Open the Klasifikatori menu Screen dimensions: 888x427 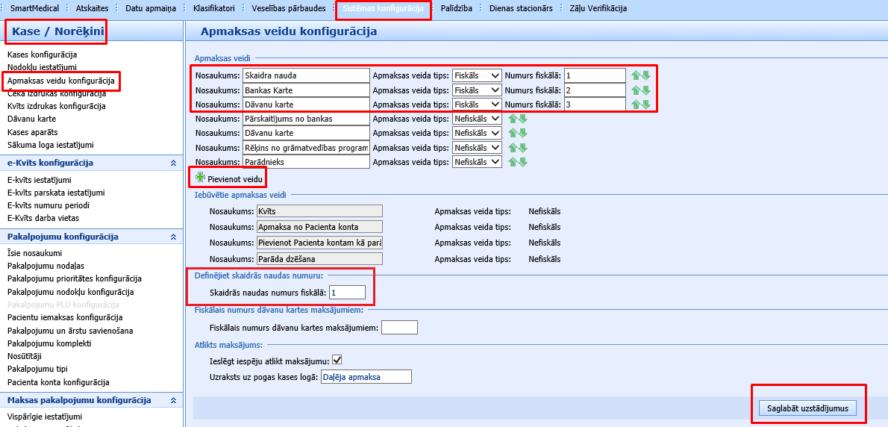pos(213,9)
